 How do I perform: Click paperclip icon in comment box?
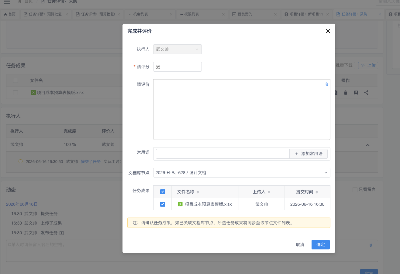(x=371, y=245)
